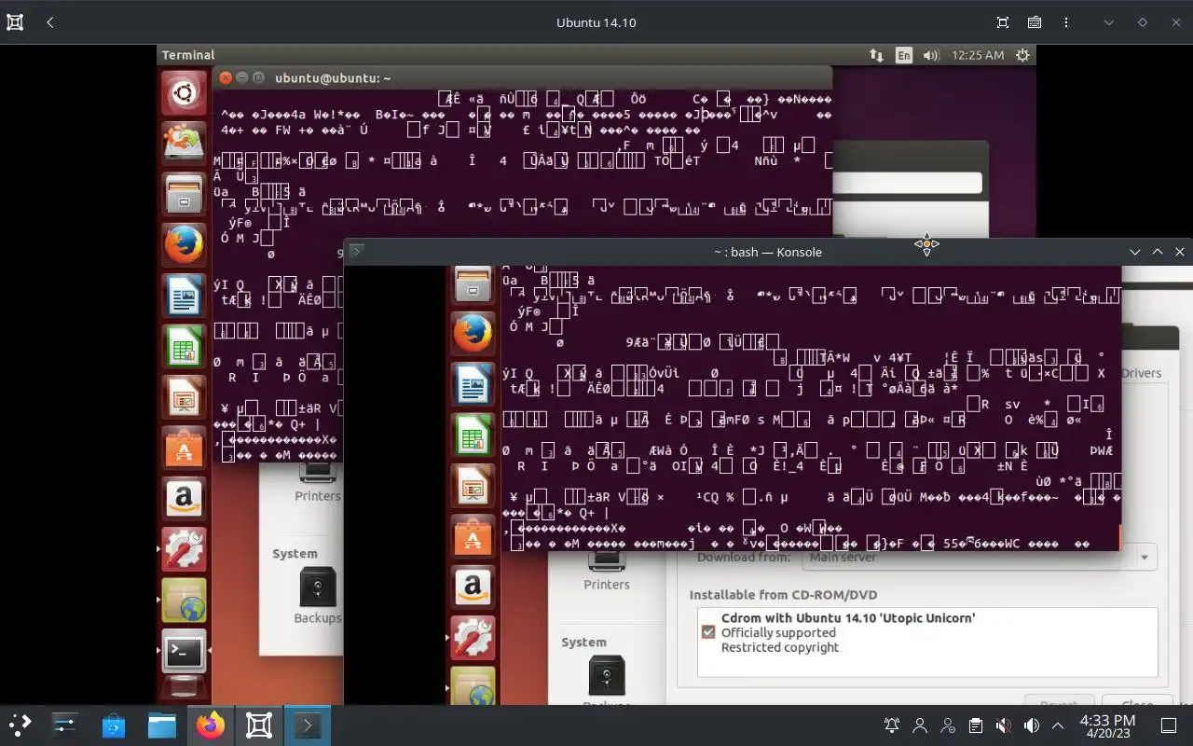Open the volume control tray icon
The height and width of the screenshot is (746, 1193).
[1031, 725]
